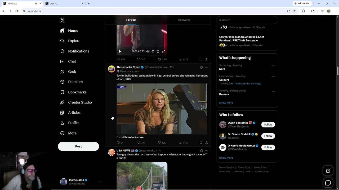Click the @throwbackscrave source link
Image resolution: width=339 pixels, height=190 pixels.
click(133, 137)
